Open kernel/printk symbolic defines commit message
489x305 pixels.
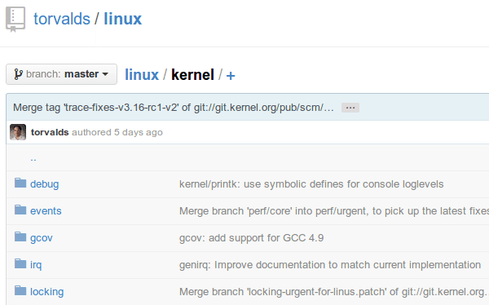coord(311,184)
